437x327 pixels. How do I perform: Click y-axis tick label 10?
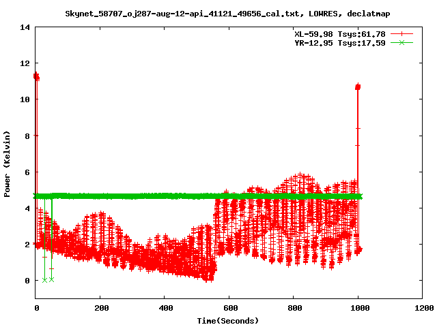(25, 99)
